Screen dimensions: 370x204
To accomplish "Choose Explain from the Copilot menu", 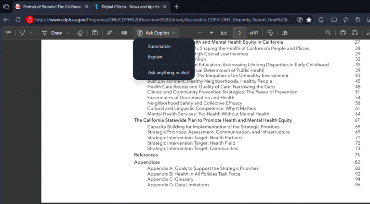I will coord(155,57).
